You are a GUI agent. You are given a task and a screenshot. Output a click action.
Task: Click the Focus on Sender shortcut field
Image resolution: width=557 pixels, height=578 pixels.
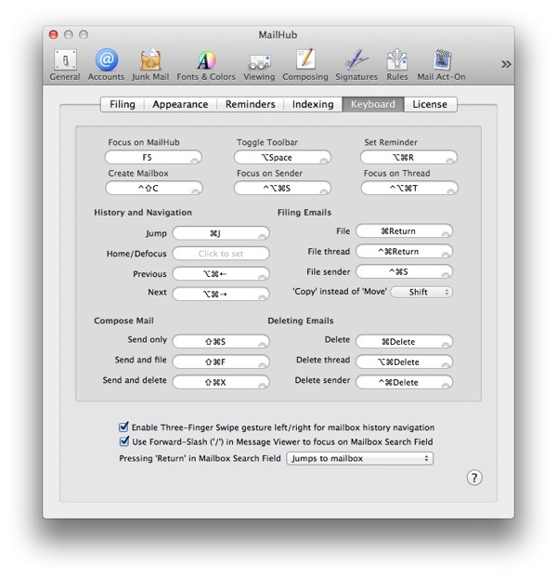click(282, 188)
